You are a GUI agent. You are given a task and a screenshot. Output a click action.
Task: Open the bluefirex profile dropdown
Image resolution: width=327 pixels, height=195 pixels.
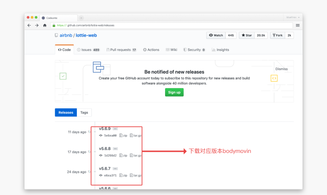pos(293,17)
